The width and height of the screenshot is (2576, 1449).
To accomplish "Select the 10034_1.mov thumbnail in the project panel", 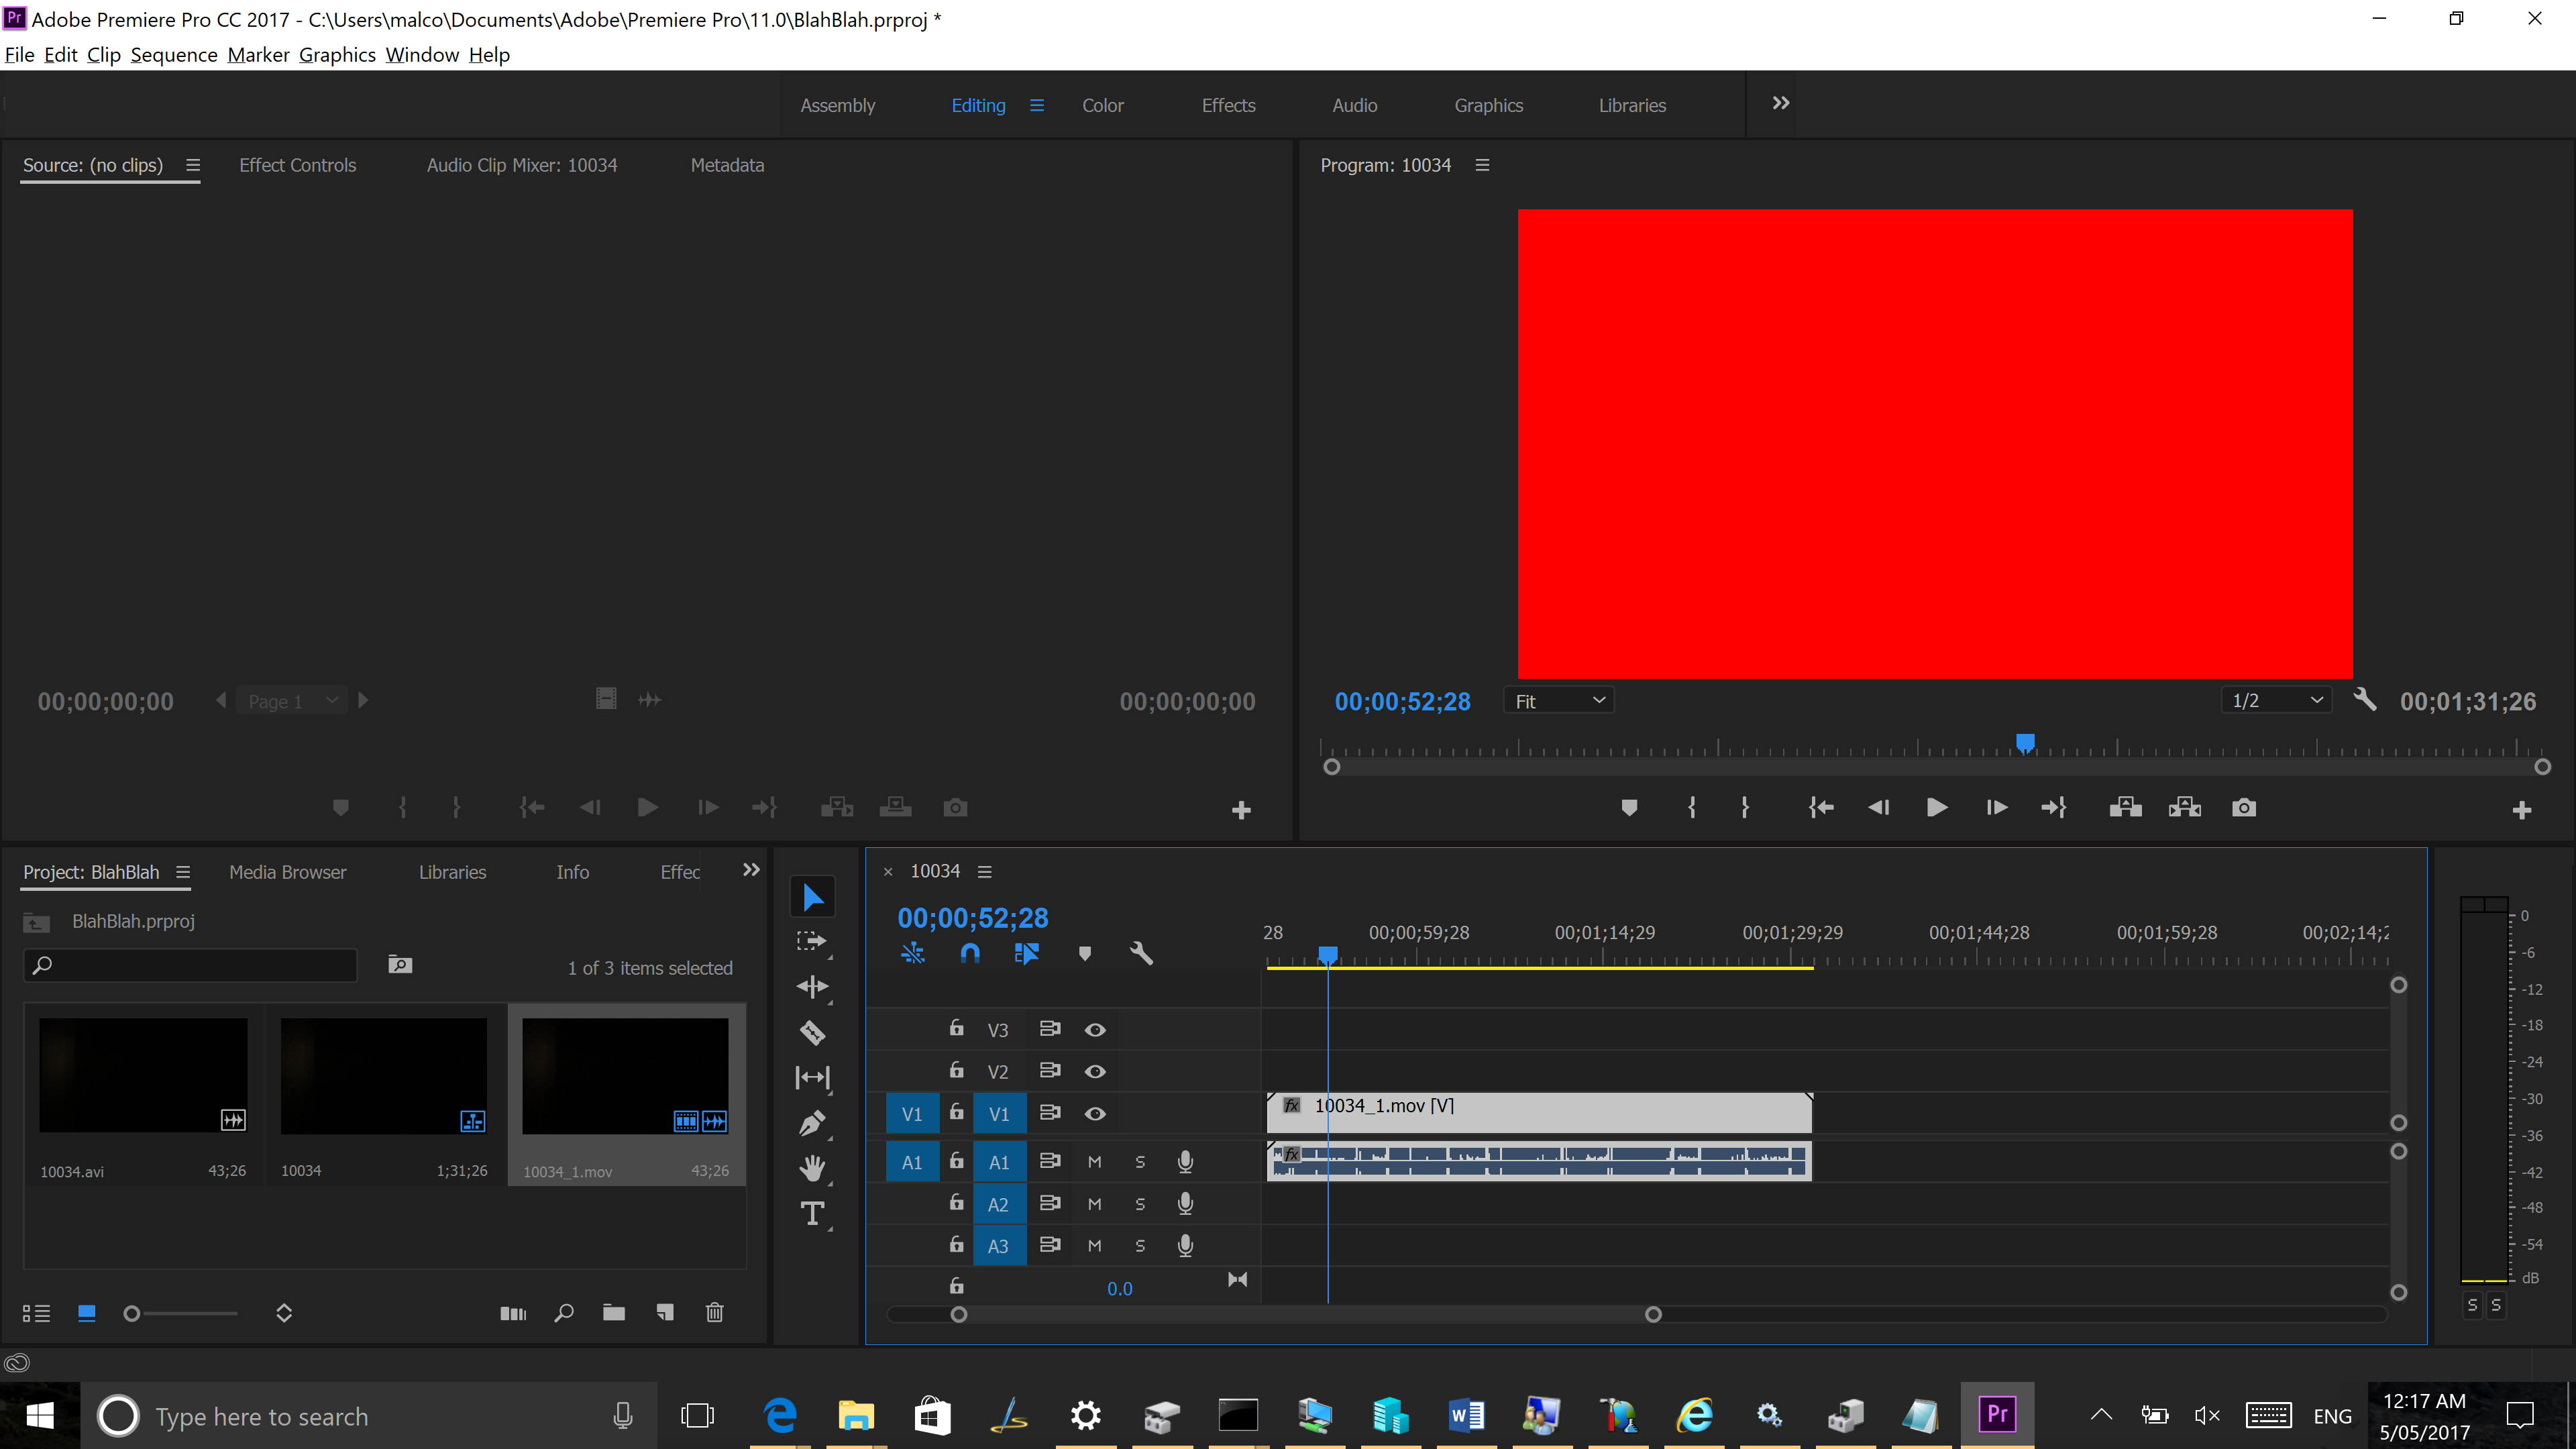I will (625, 1076).
